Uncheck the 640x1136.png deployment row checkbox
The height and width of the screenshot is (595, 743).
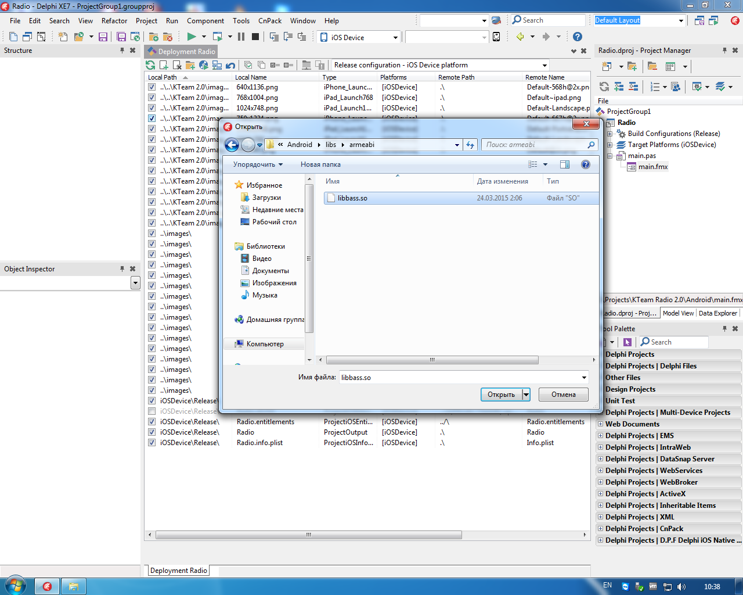click(x=152, y=87)
